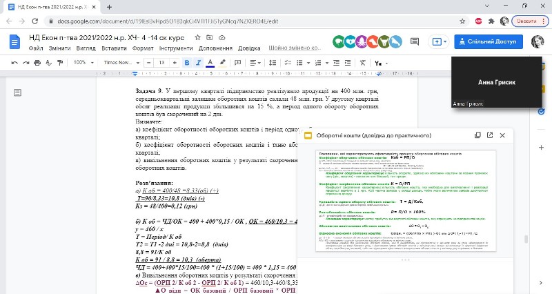552x294 pixels.
Task: Get add-ons with the plus side icon
Action: (x=542, y=147)
